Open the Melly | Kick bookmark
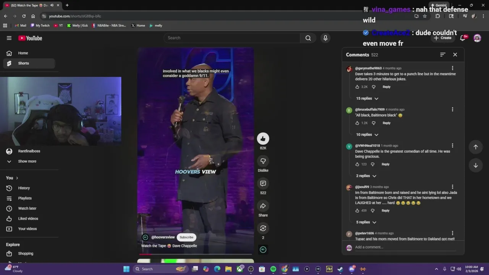This screenshot has width=489, height=275. click(x=78, y=26)
